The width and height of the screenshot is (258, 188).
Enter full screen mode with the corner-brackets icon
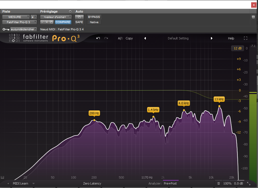click(x=245, y=38)
